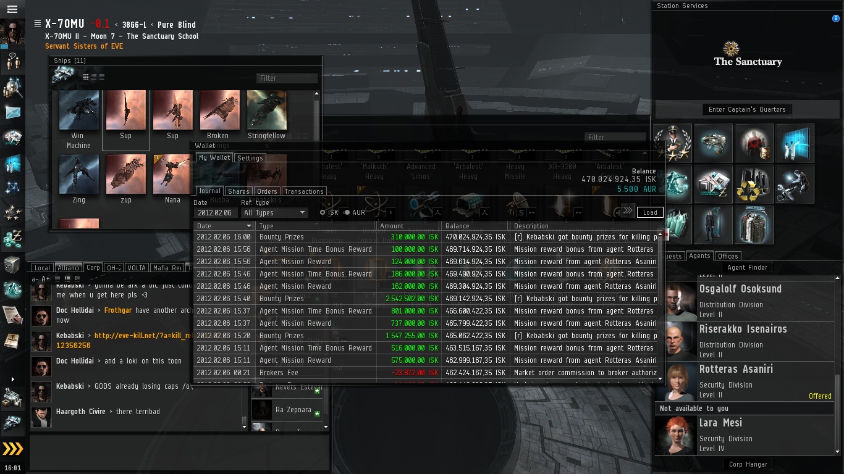Image resolution: width=844 pixels, height=474 pixels.
Task: Switch Ships window to list view
Action: 102,77
